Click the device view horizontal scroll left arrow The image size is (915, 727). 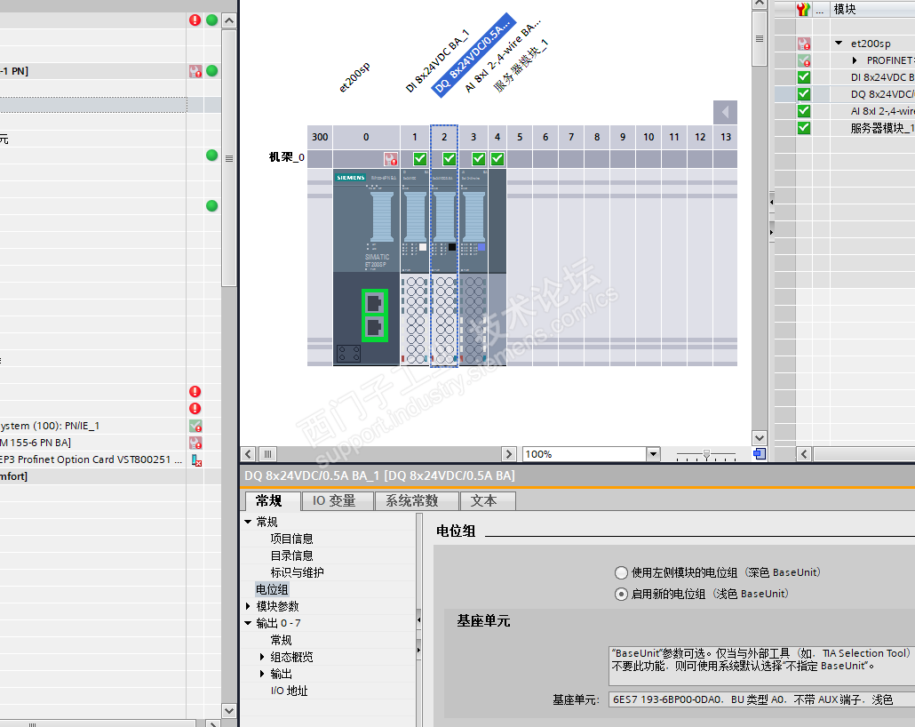coord(249,454)
